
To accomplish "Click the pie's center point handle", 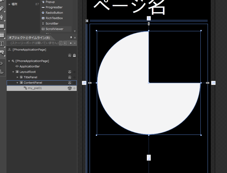I will (x=149, y=83).
